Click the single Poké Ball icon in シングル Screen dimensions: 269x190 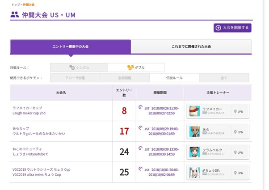(x=72, y=68)
